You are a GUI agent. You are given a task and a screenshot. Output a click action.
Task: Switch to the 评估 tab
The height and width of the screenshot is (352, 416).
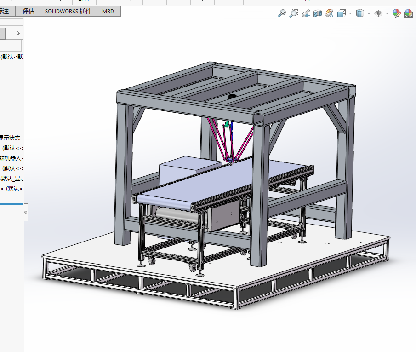click(28, 11)
